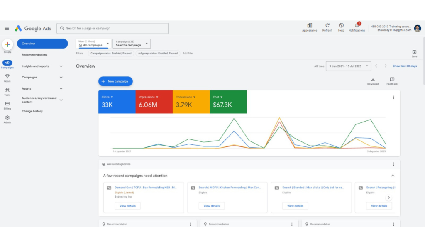Change the Impressions metric dropdown
This screenshot has height=239, width=425.
pyautogui.click(x=148, y=97)
